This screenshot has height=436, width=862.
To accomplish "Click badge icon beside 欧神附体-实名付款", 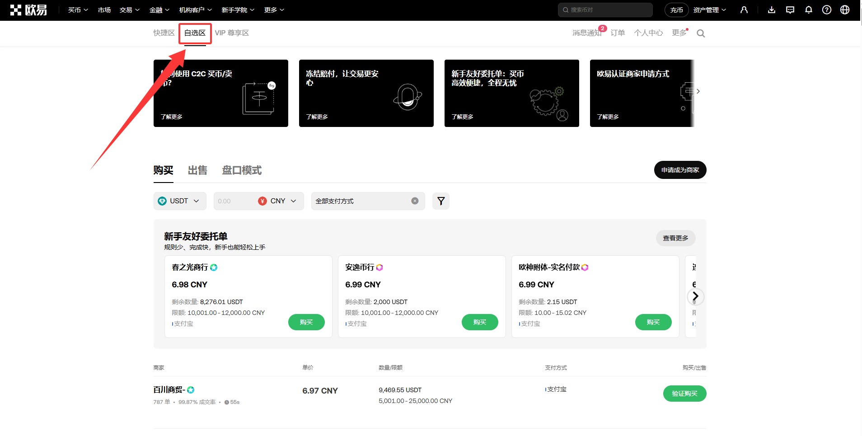I will 585,267.
